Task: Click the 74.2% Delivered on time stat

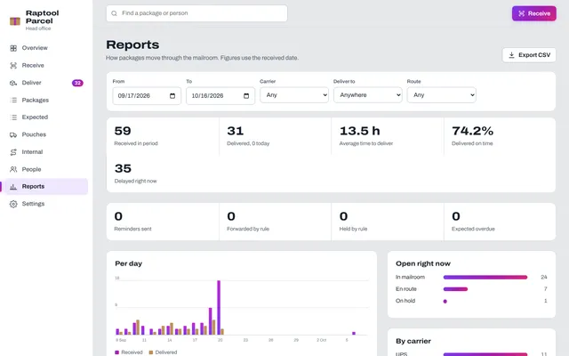Action: click(x=500, y=136)
